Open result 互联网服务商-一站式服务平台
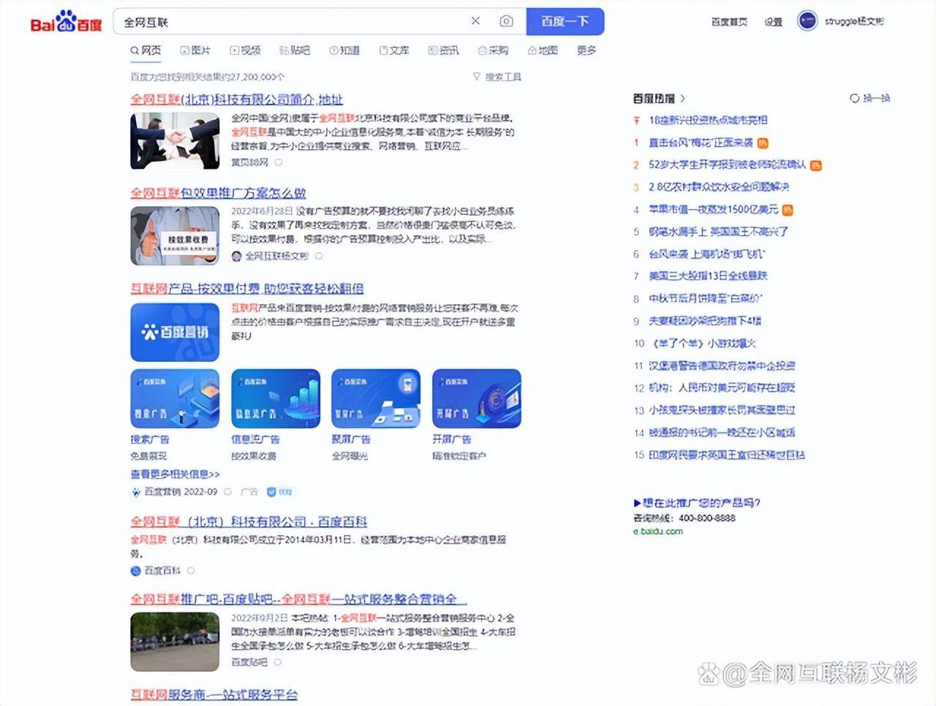The image size is (936, 706). (x=214, y=694)
